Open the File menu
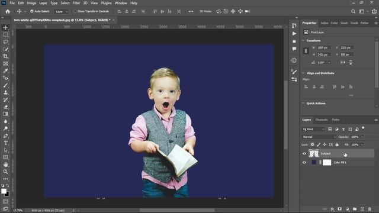Image resolution: width=379 pixels, height=213 pixels. pyautogui.click(x=12, y=3)
